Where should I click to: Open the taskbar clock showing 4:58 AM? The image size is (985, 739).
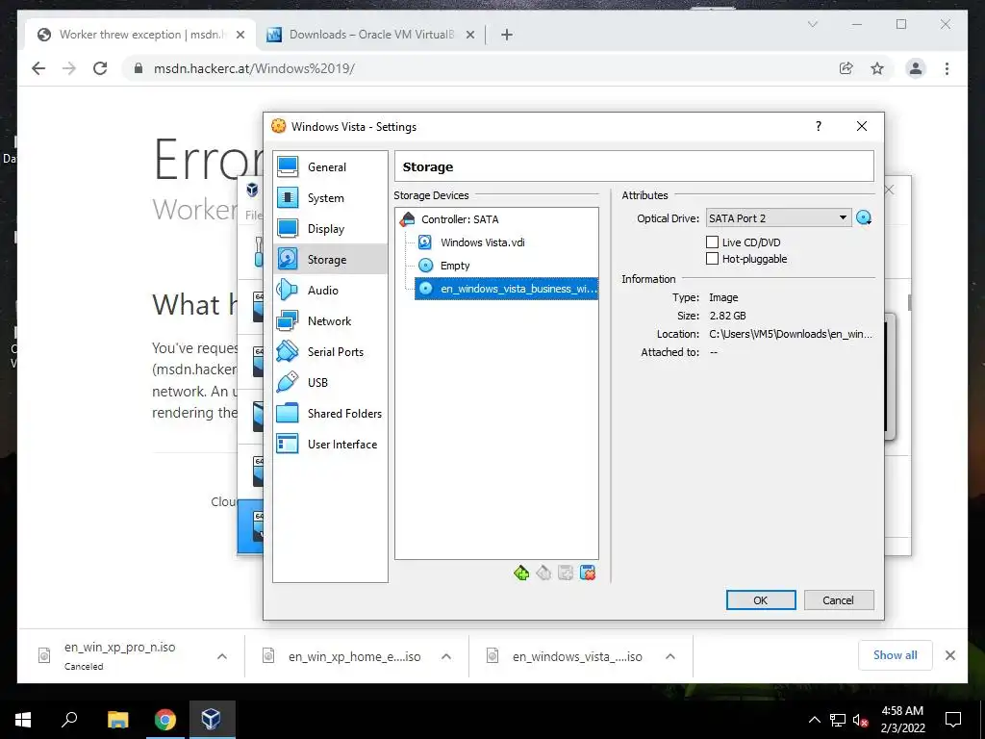coord(902,720)
